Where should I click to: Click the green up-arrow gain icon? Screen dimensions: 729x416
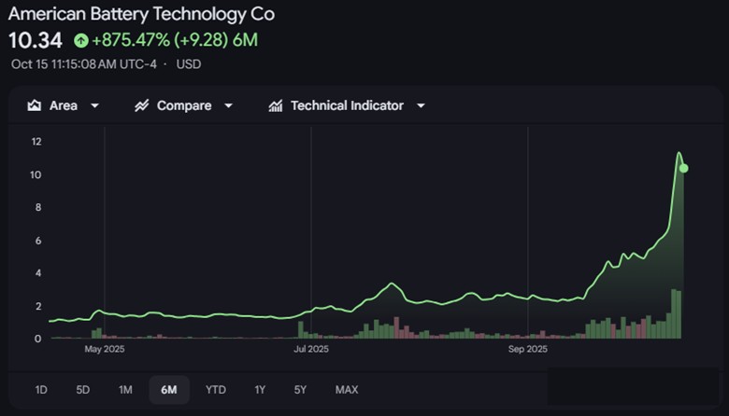coord(81,40)
